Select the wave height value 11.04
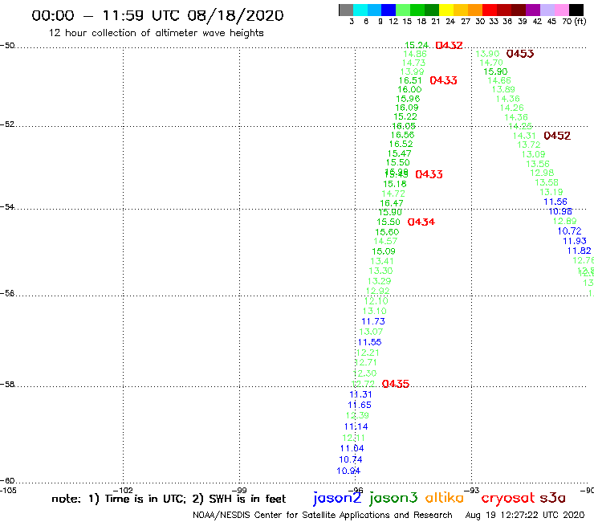Image resolution: width=594 pixels, height=522 pixels. [352, 448]
